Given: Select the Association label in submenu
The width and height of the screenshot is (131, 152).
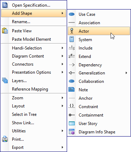Looking at the screenshot, I should [89, 23].
